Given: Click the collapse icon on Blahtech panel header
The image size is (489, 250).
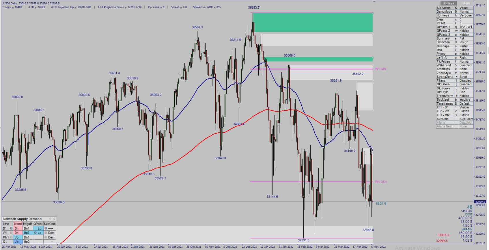Looking at the screenshot, I should point(54,219).
